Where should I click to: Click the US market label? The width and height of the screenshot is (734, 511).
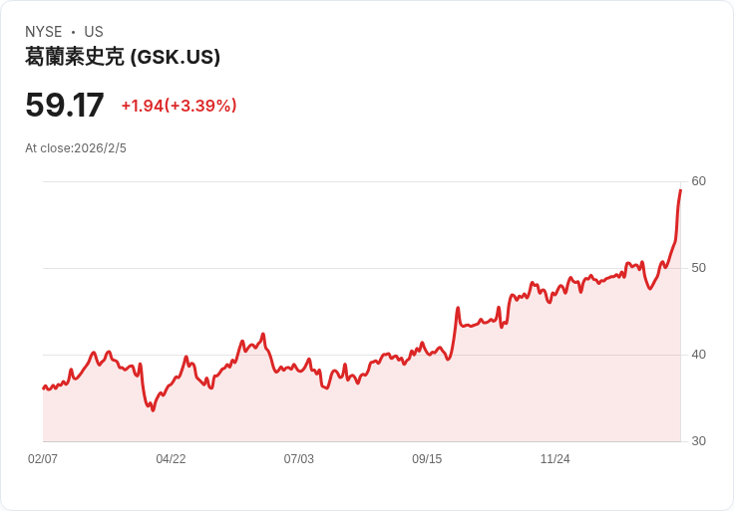coord(94,32)
